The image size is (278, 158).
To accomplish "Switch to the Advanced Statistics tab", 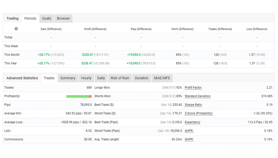I will [x=22, y=78].
